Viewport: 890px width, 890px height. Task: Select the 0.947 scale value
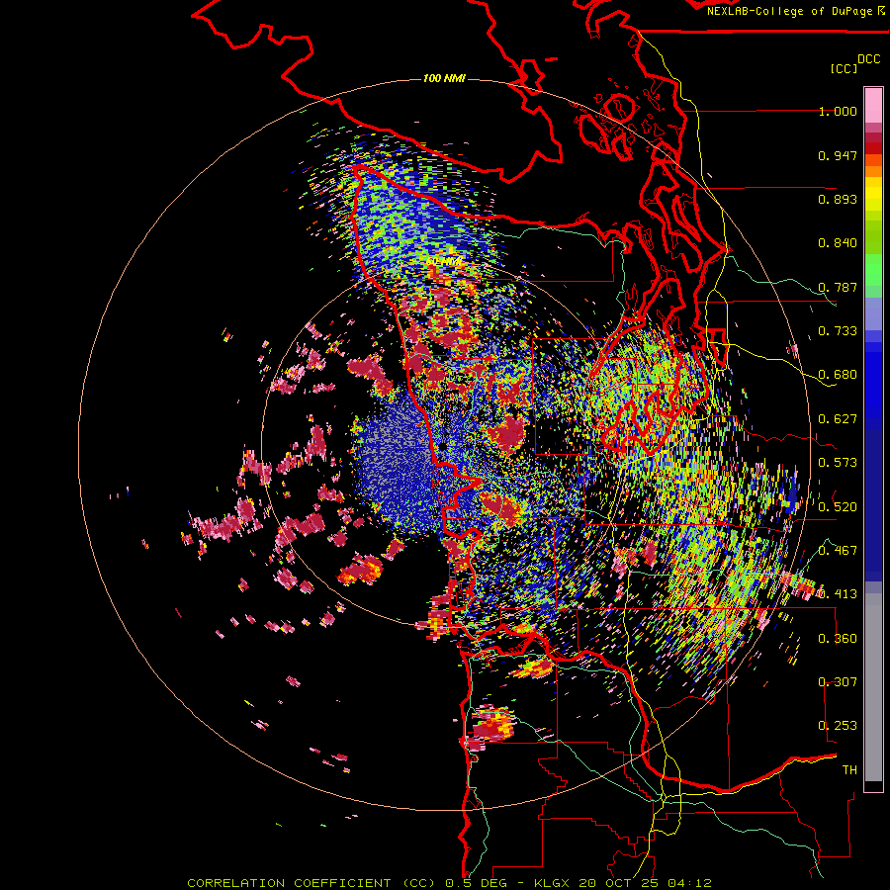(838, 155)
